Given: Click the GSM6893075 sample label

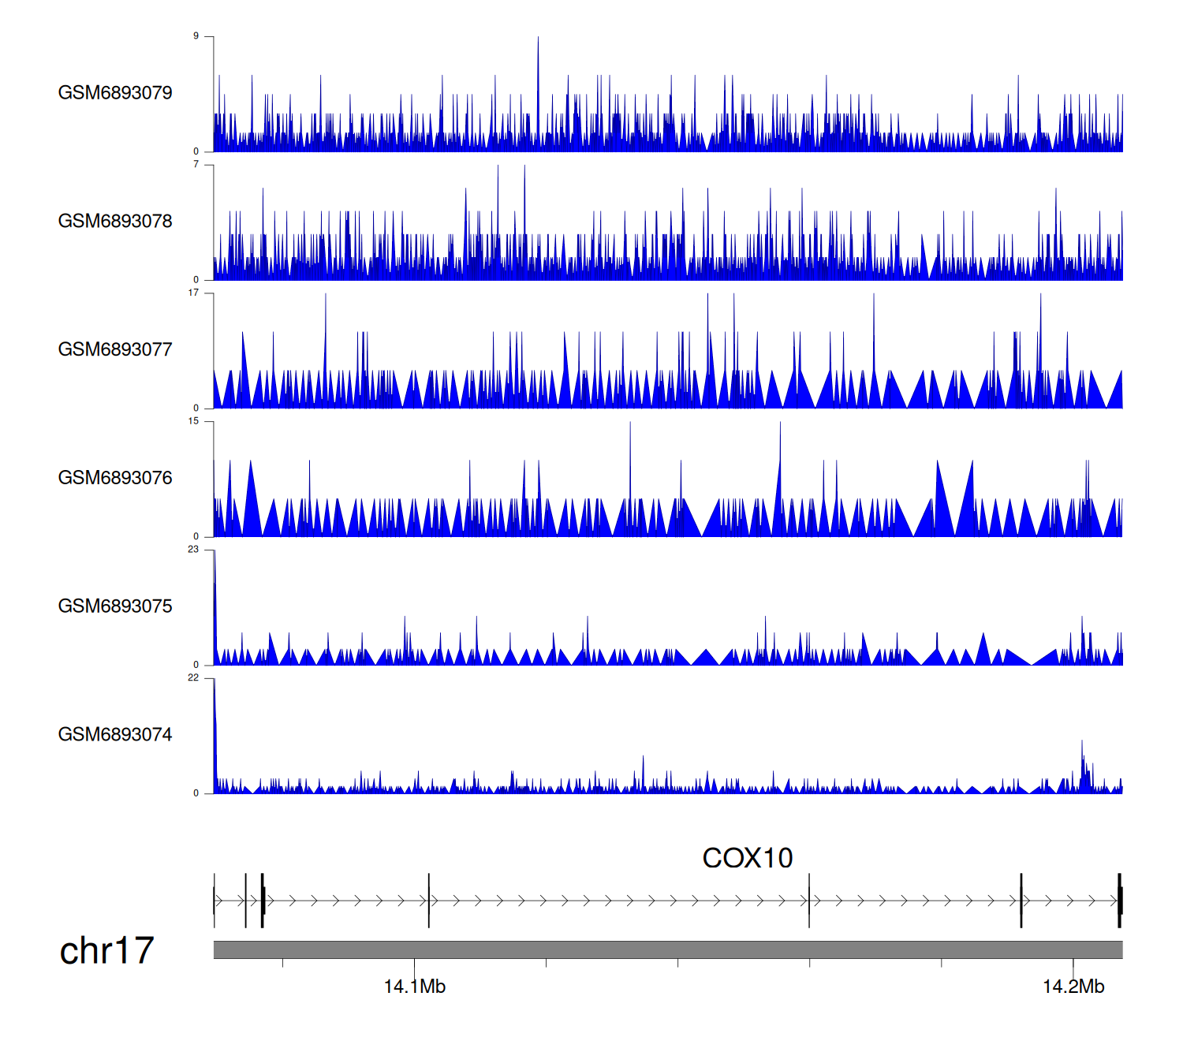Looking at the screenshot, I should pyautogui.click(x=115, y=606).
